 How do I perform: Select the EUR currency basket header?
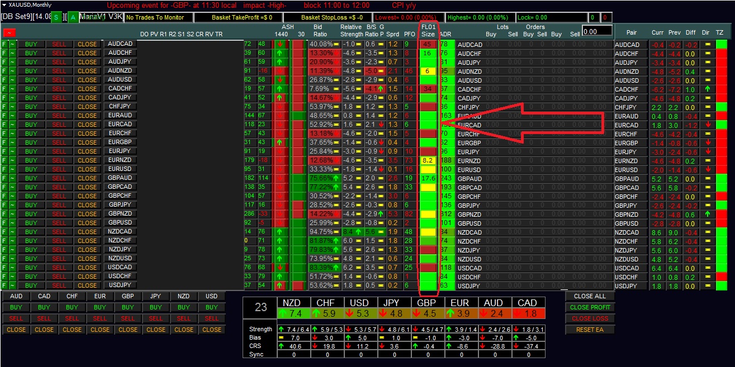click(x=100, y=296)
